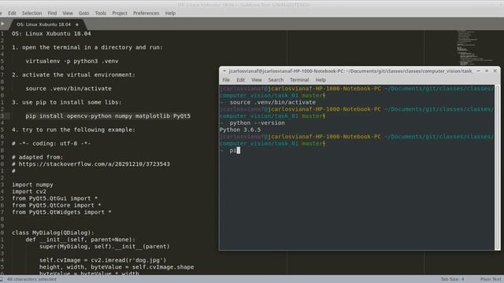
Task: Click '2. activate the virtual environment:' line
Action: 73,75
